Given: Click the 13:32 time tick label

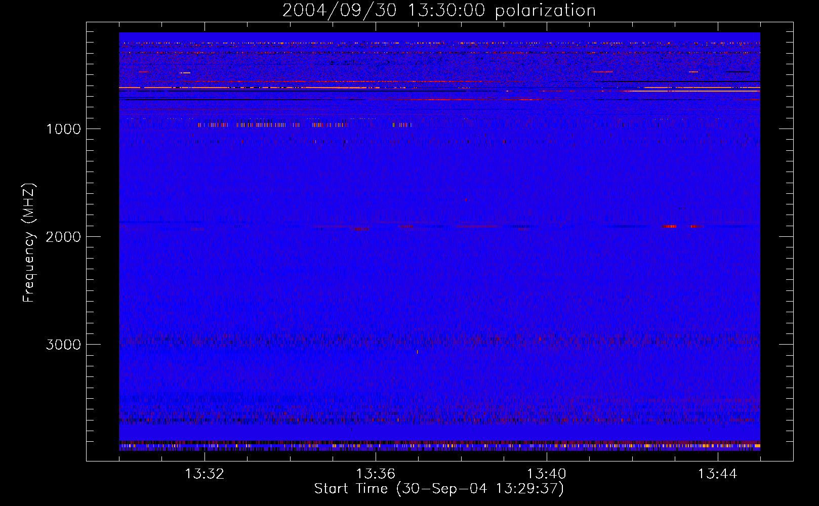Looking at the screenshot, I should click(204, 474).
